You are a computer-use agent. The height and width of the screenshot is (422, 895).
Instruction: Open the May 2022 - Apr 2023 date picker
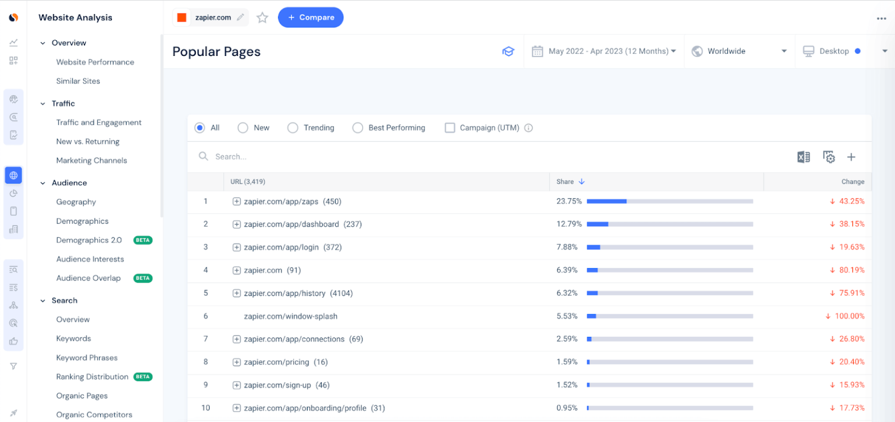606,51
